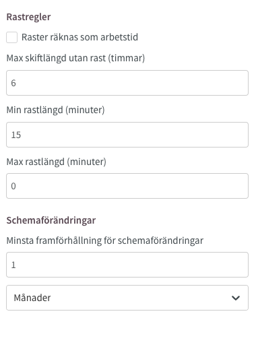
Task: Select the Rastregler section heading
Action: coord(28,17)
